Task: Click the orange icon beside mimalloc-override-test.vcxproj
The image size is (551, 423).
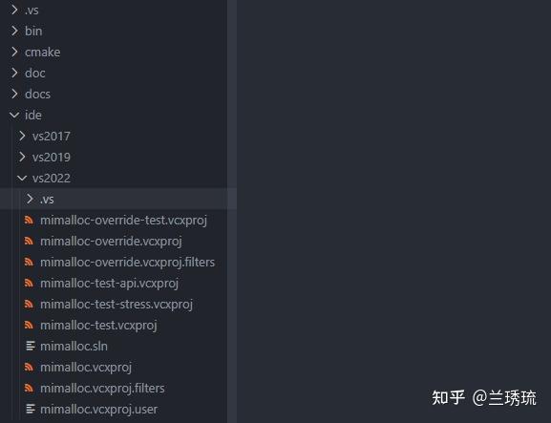Action: pyautogui.click(x=29, y=221)
